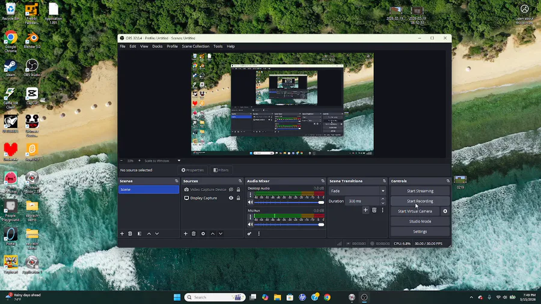Open scene filters icon in Scenes panel

(139, 234)
